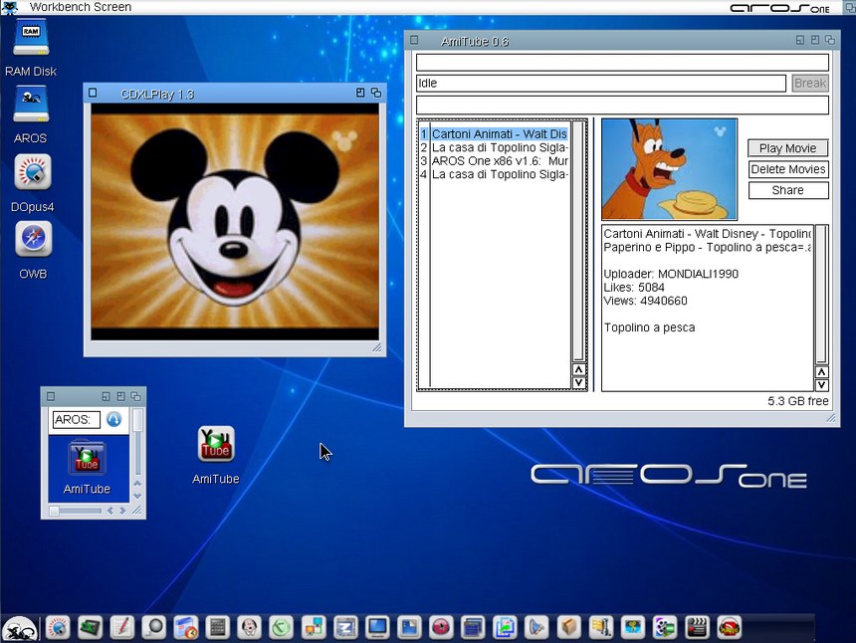Click the AmiTube search input field
Viewport: 856px width, 643px height.
[x=622, y=63]
